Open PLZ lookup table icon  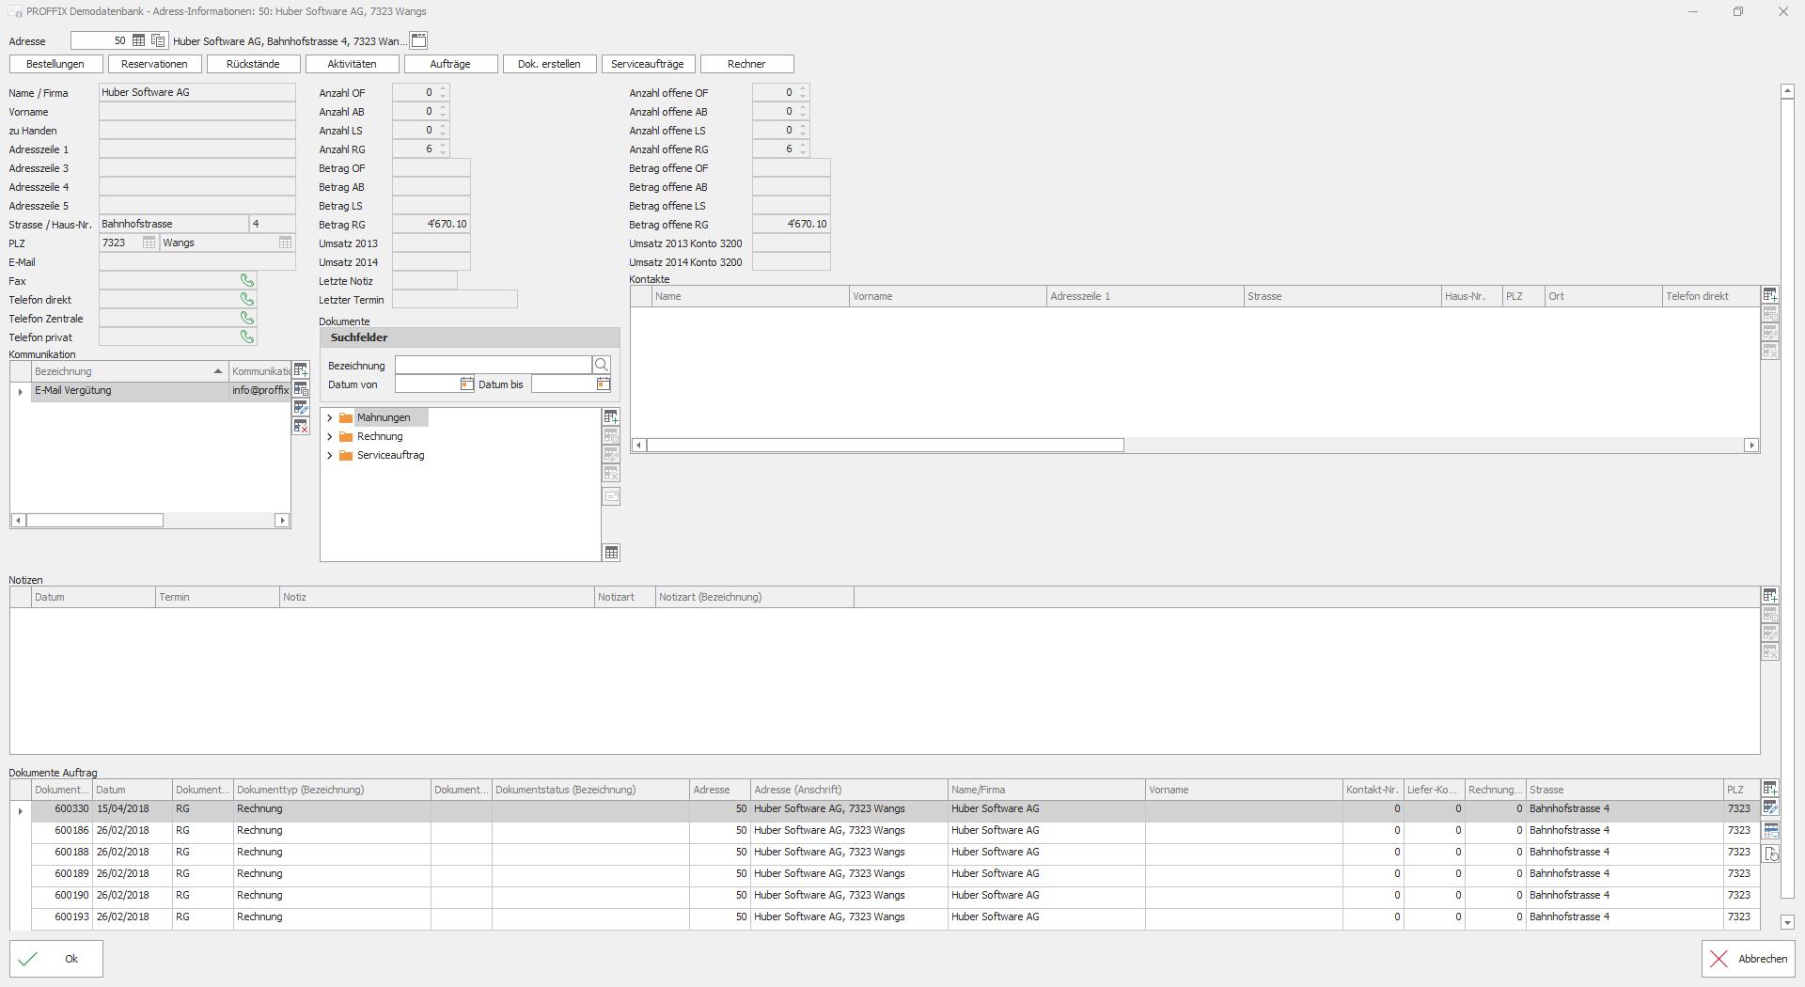point(149,243)
